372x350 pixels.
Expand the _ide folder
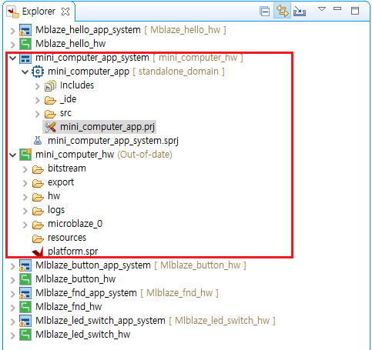pyautogui.click(x=38, y=100)
